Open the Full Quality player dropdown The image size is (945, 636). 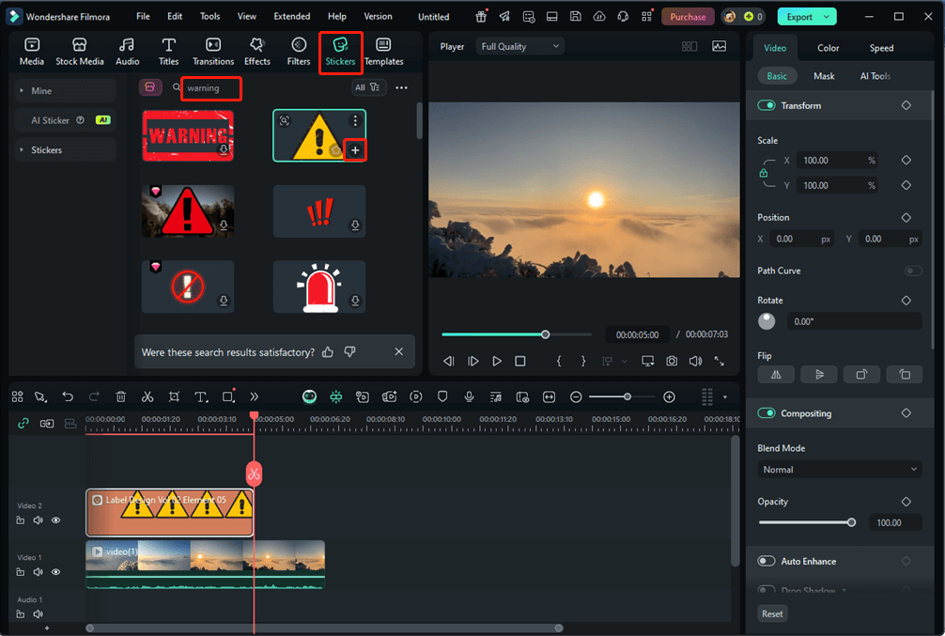click(x=519, y=46)
